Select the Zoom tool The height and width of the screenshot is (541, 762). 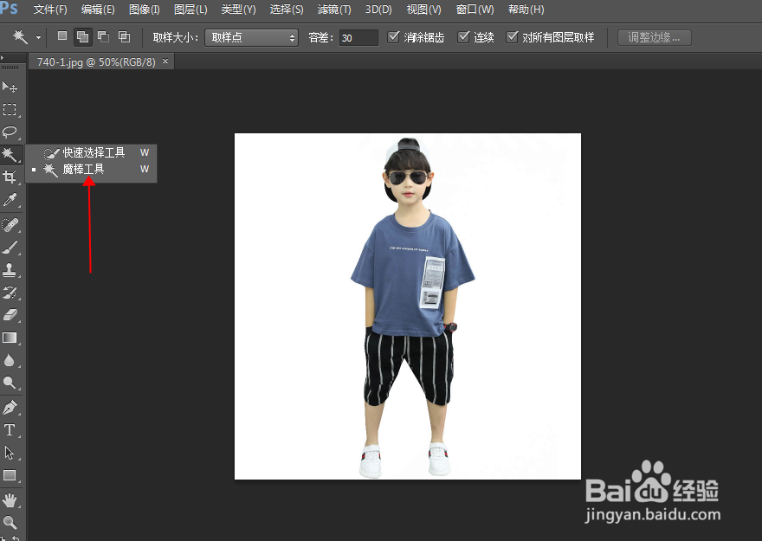pyautogui.click(x=10, y=522)
